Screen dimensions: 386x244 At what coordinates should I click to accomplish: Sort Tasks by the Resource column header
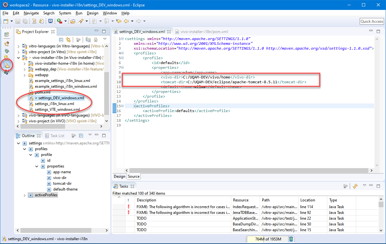pos(245,200)
